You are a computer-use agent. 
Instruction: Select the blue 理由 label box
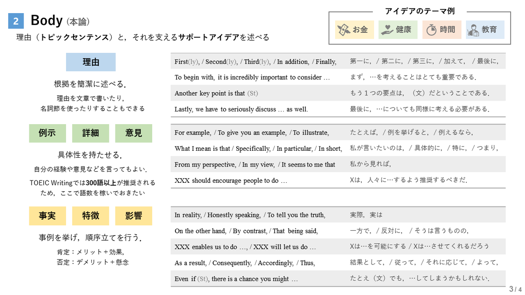(91, 62)
